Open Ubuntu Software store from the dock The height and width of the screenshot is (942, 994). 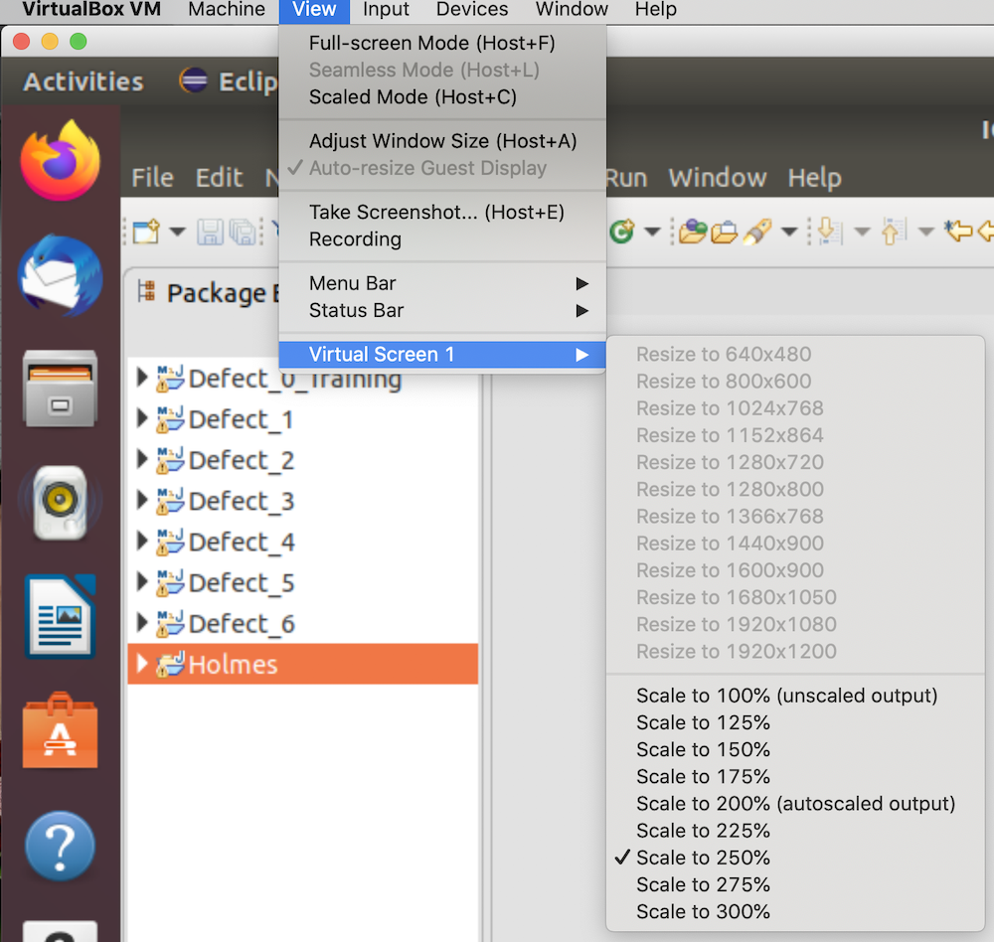[x=60, y=735]
